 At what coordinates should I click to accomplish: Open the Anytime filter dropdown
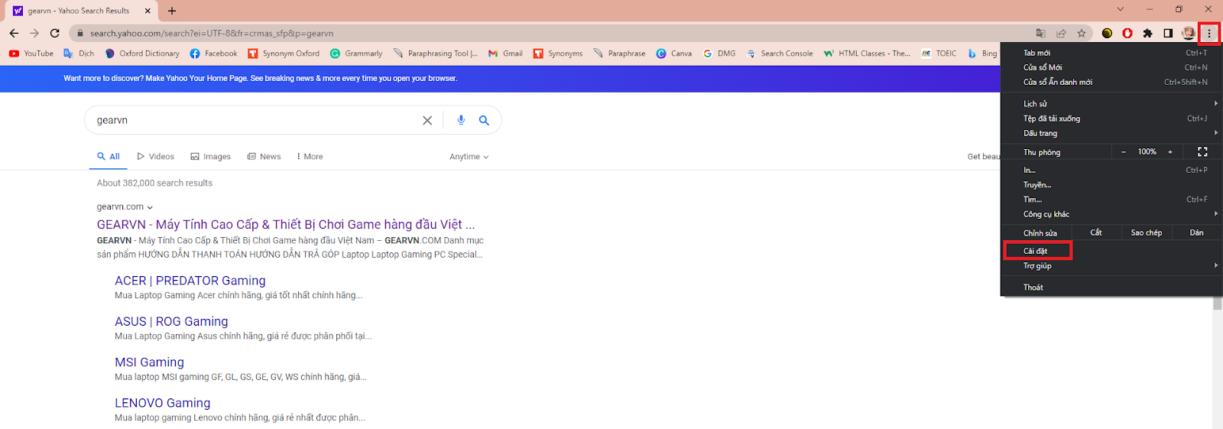(x=469, y=157)
